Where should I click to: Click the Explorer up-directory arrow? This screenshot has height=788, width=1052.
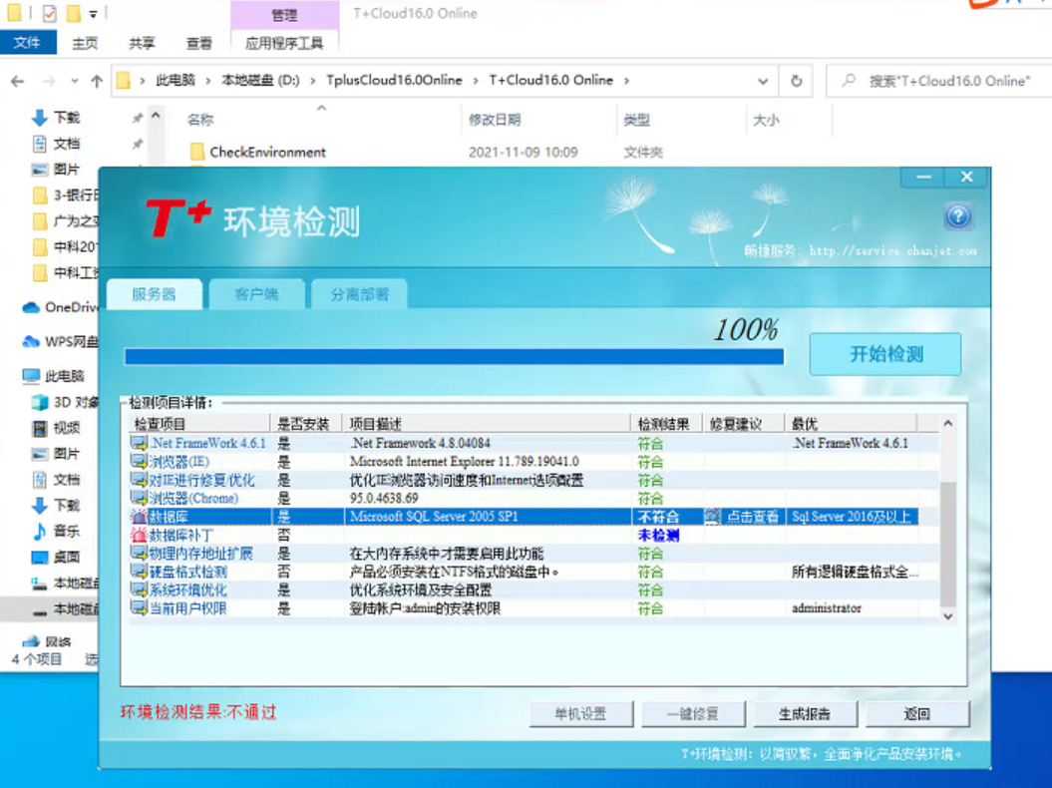pyautogui.click(x=97, y=81)
